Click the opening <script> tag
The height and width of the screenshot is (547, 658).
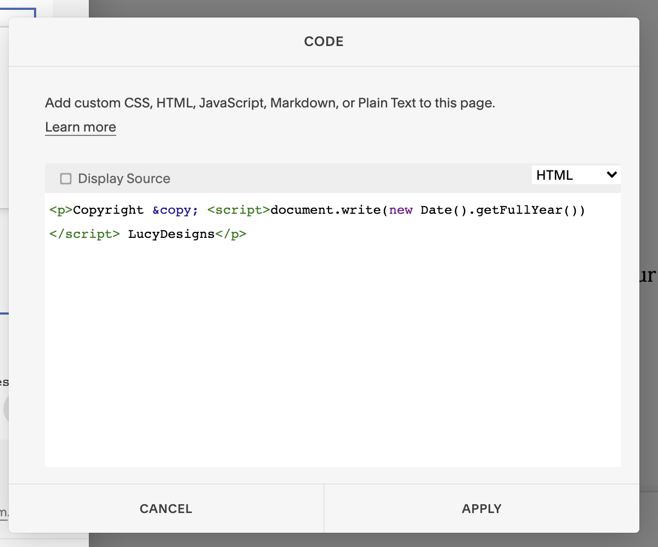(x=239, y=210)
